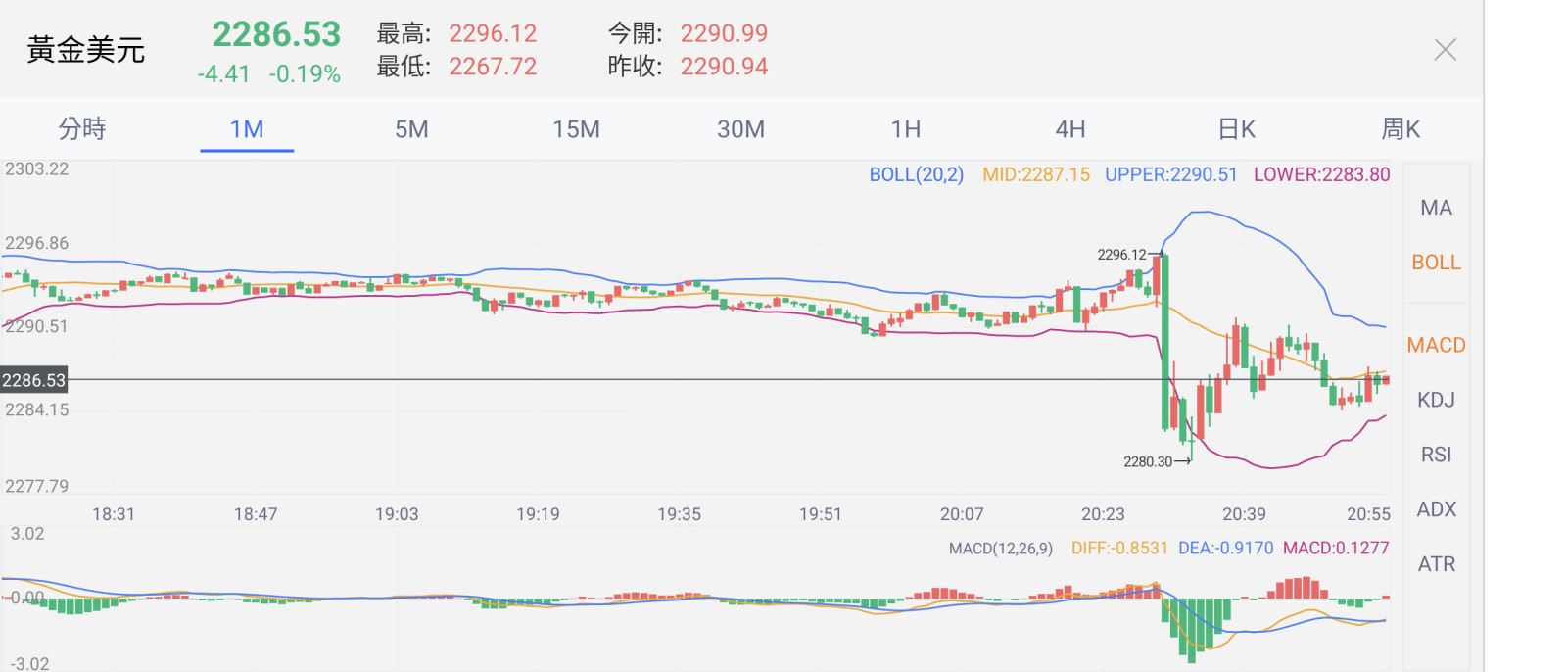Click the 2280.30 low price marker
Image resolution: width=1567 pixels, height=672 pixels.
[x=1148, y=461]
